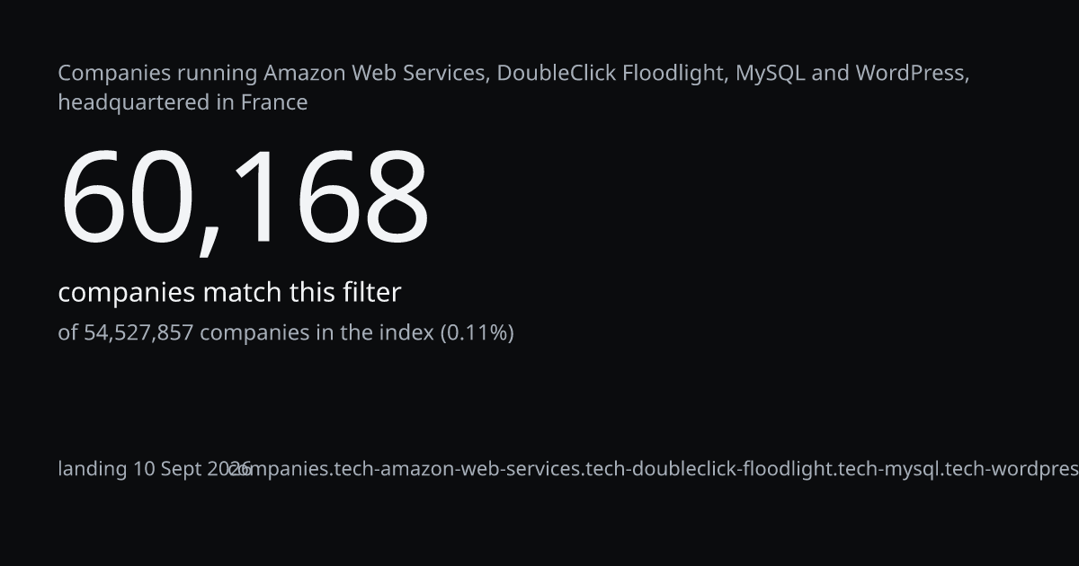Viewport: 1079px width, 566px height.
Task: Click the large 60,168 count number
Action: click(244, 198)
